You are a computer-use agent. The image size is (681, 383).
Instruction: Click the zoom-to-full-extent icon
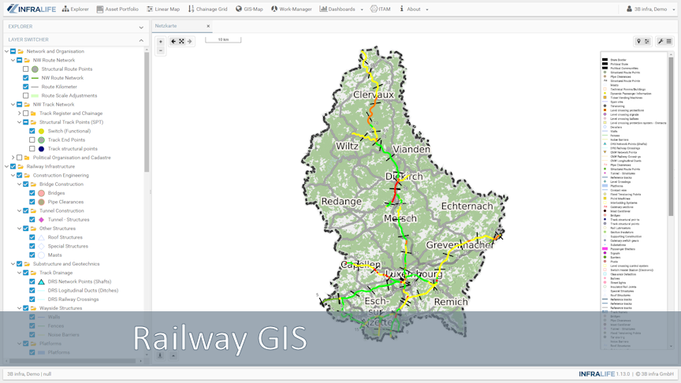[181, 42]
